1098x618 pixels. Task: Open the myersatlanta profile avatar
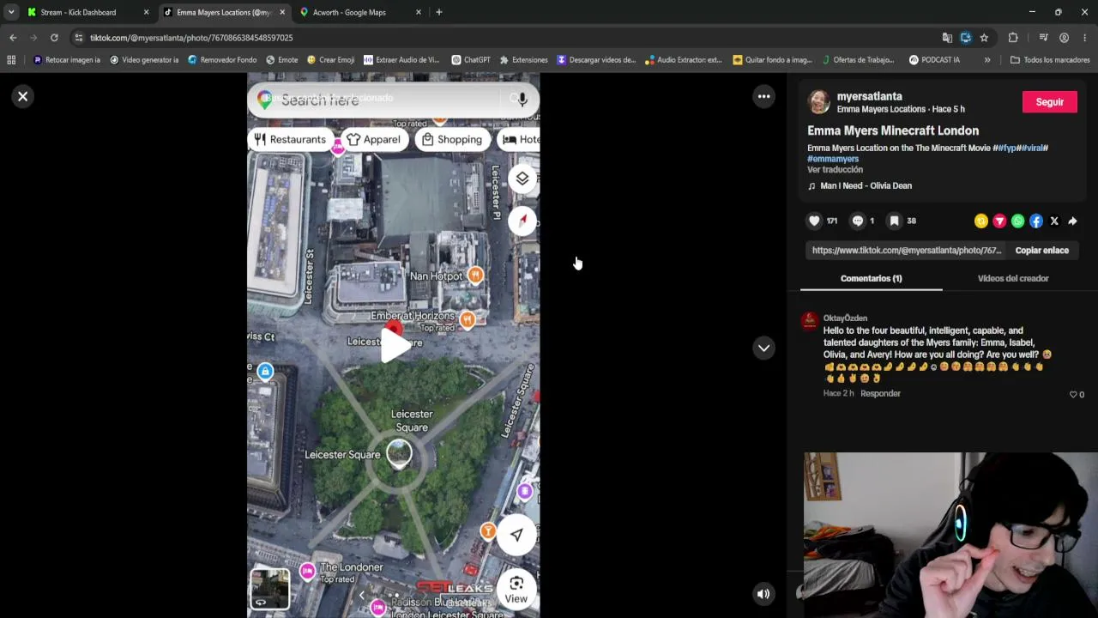819,102
